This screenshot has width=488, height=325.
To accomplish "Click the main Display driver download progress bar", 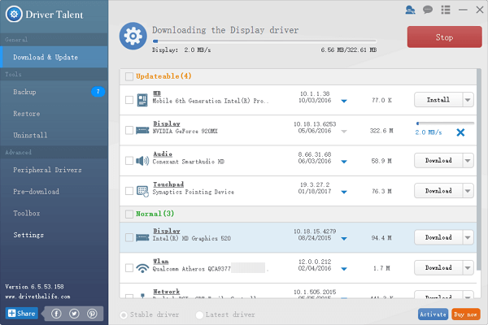I will (x=264, y=41).
